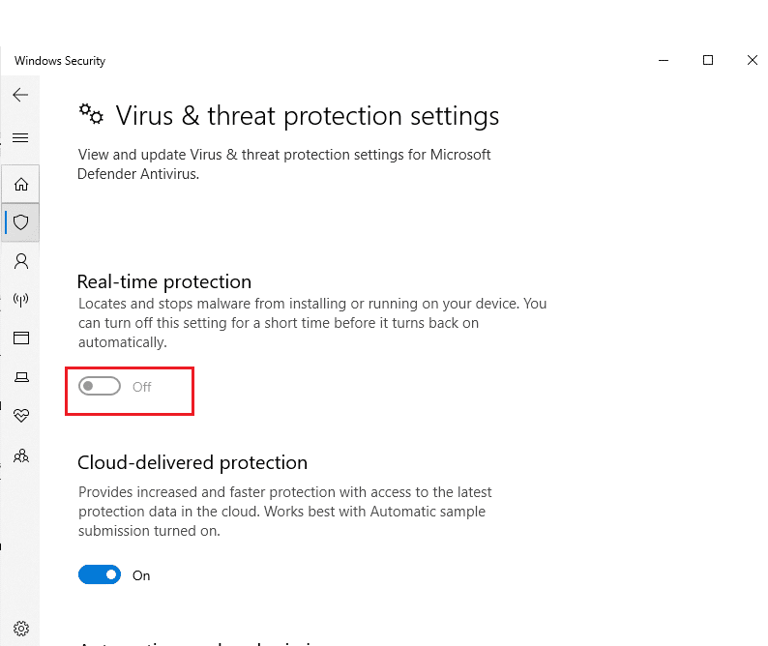
Task: Open Settings gear at sidebar bottom
Action: point(20,629)
